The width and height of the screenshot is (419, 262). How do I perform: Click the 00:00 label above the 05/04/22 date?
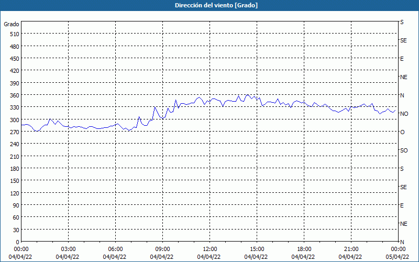[x=399, y=249]
